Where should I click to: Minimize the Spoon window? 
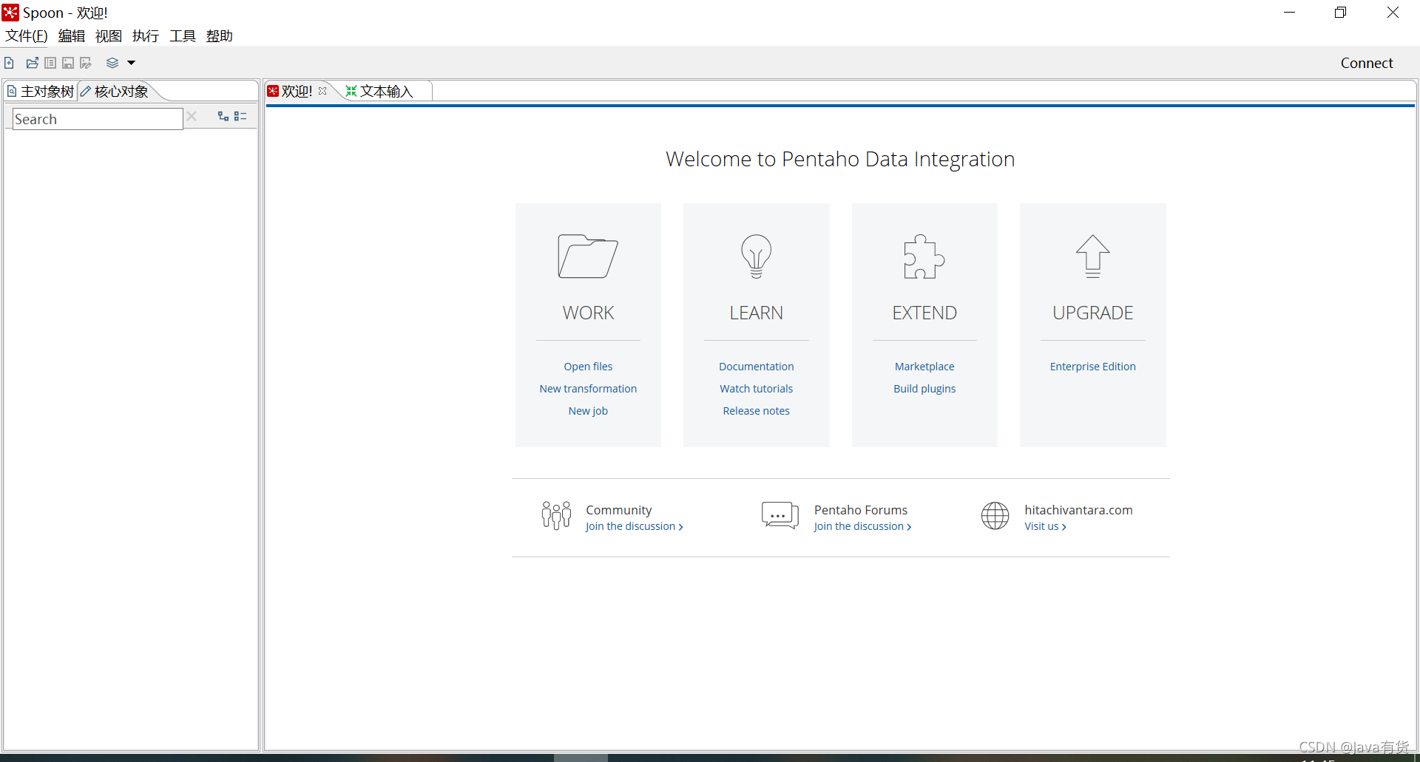pyautogui.click(x=1289, y=13)
